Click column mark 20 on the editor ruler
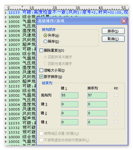The height and width of the screenshot is (150, 133). pyautogui.click(x=55, y=8)
